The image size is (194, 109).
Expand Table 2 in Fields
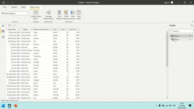170,39
